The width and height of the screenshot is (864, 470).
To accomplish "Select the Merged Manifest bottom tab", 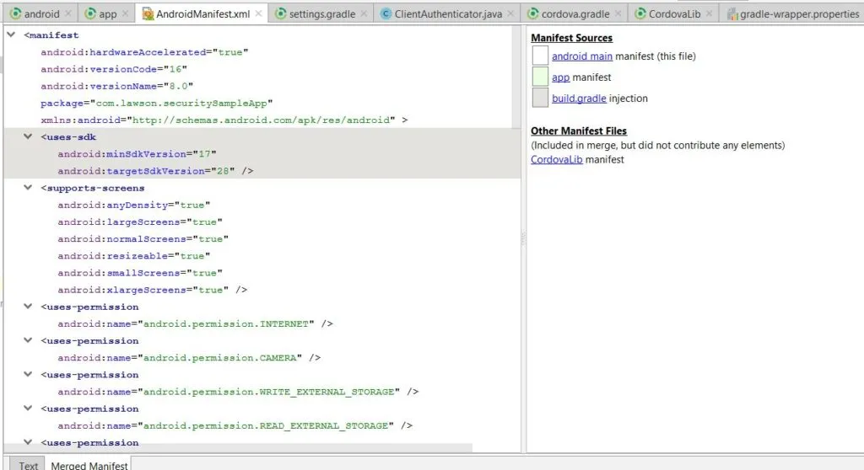I will (x=89, y=464).
